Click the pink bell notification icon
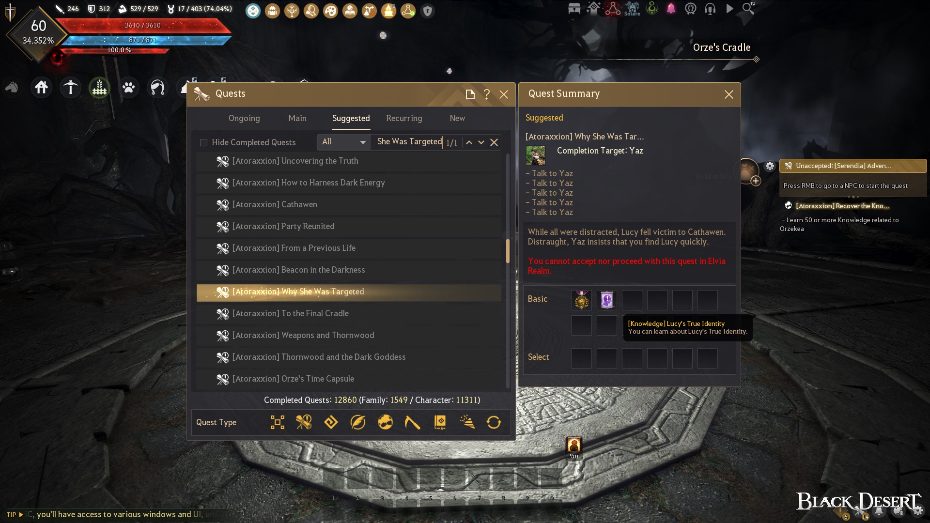930x523 pixels. pyautogui.click(x=671, y=8)
